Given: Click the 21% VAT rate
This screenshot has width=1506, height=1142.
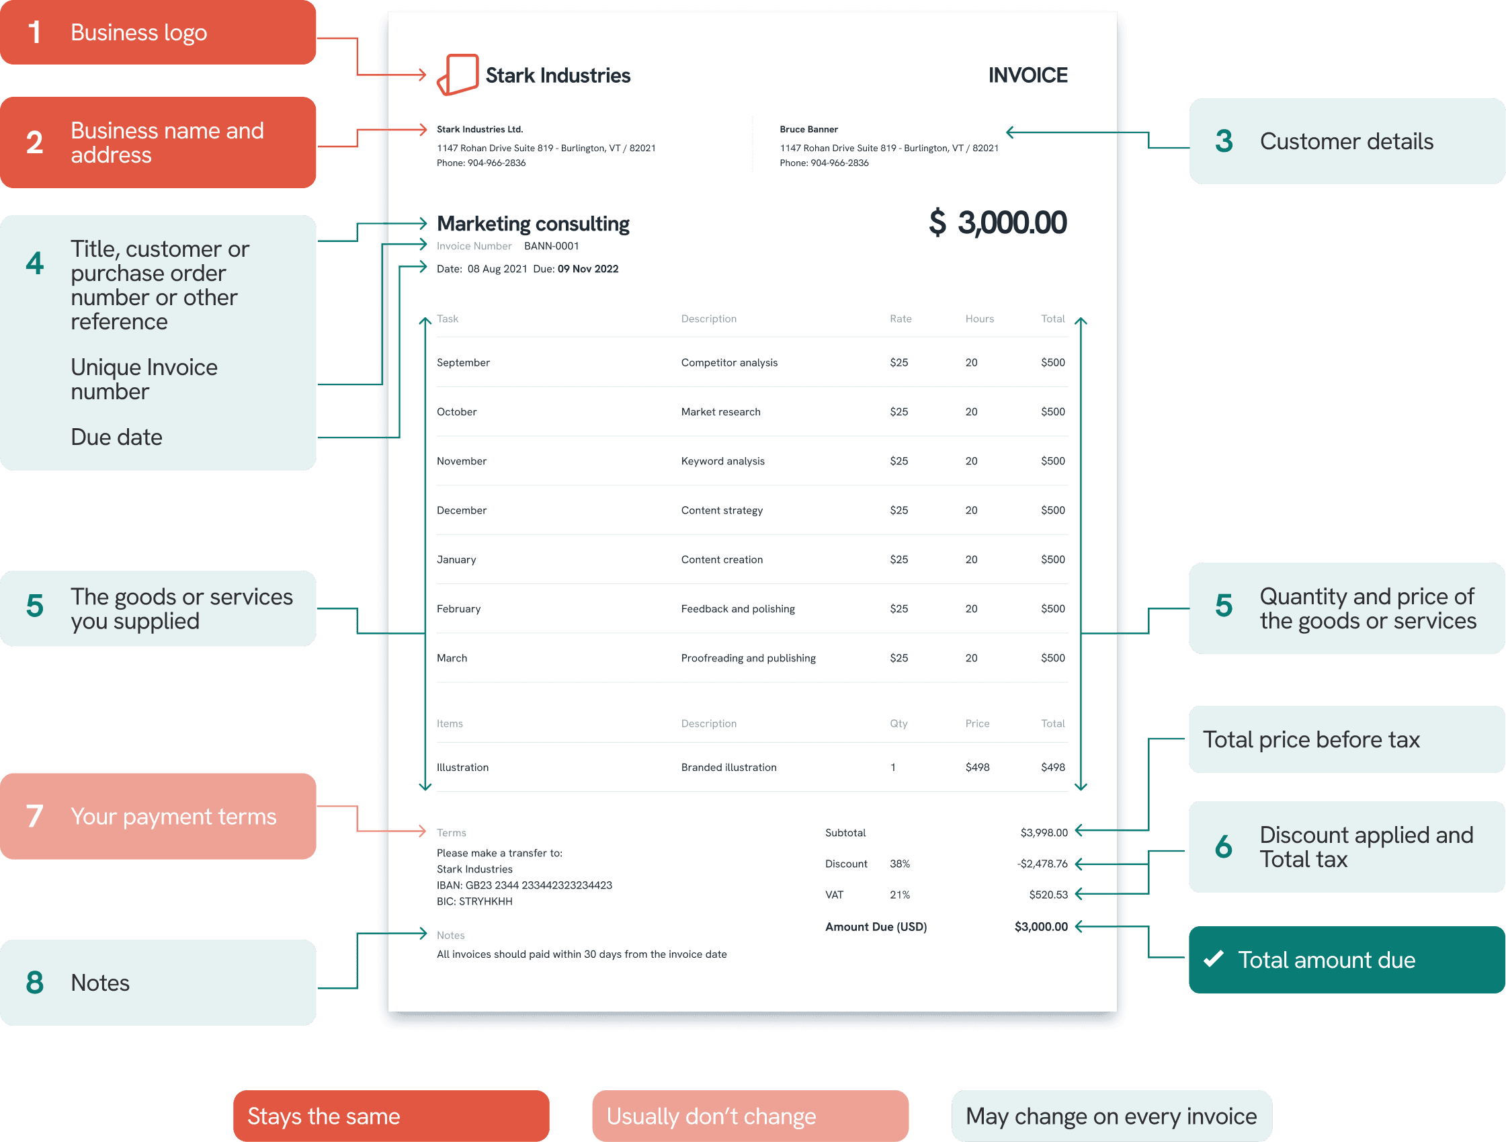Looking at the screenshot, I should click(900, 895).
